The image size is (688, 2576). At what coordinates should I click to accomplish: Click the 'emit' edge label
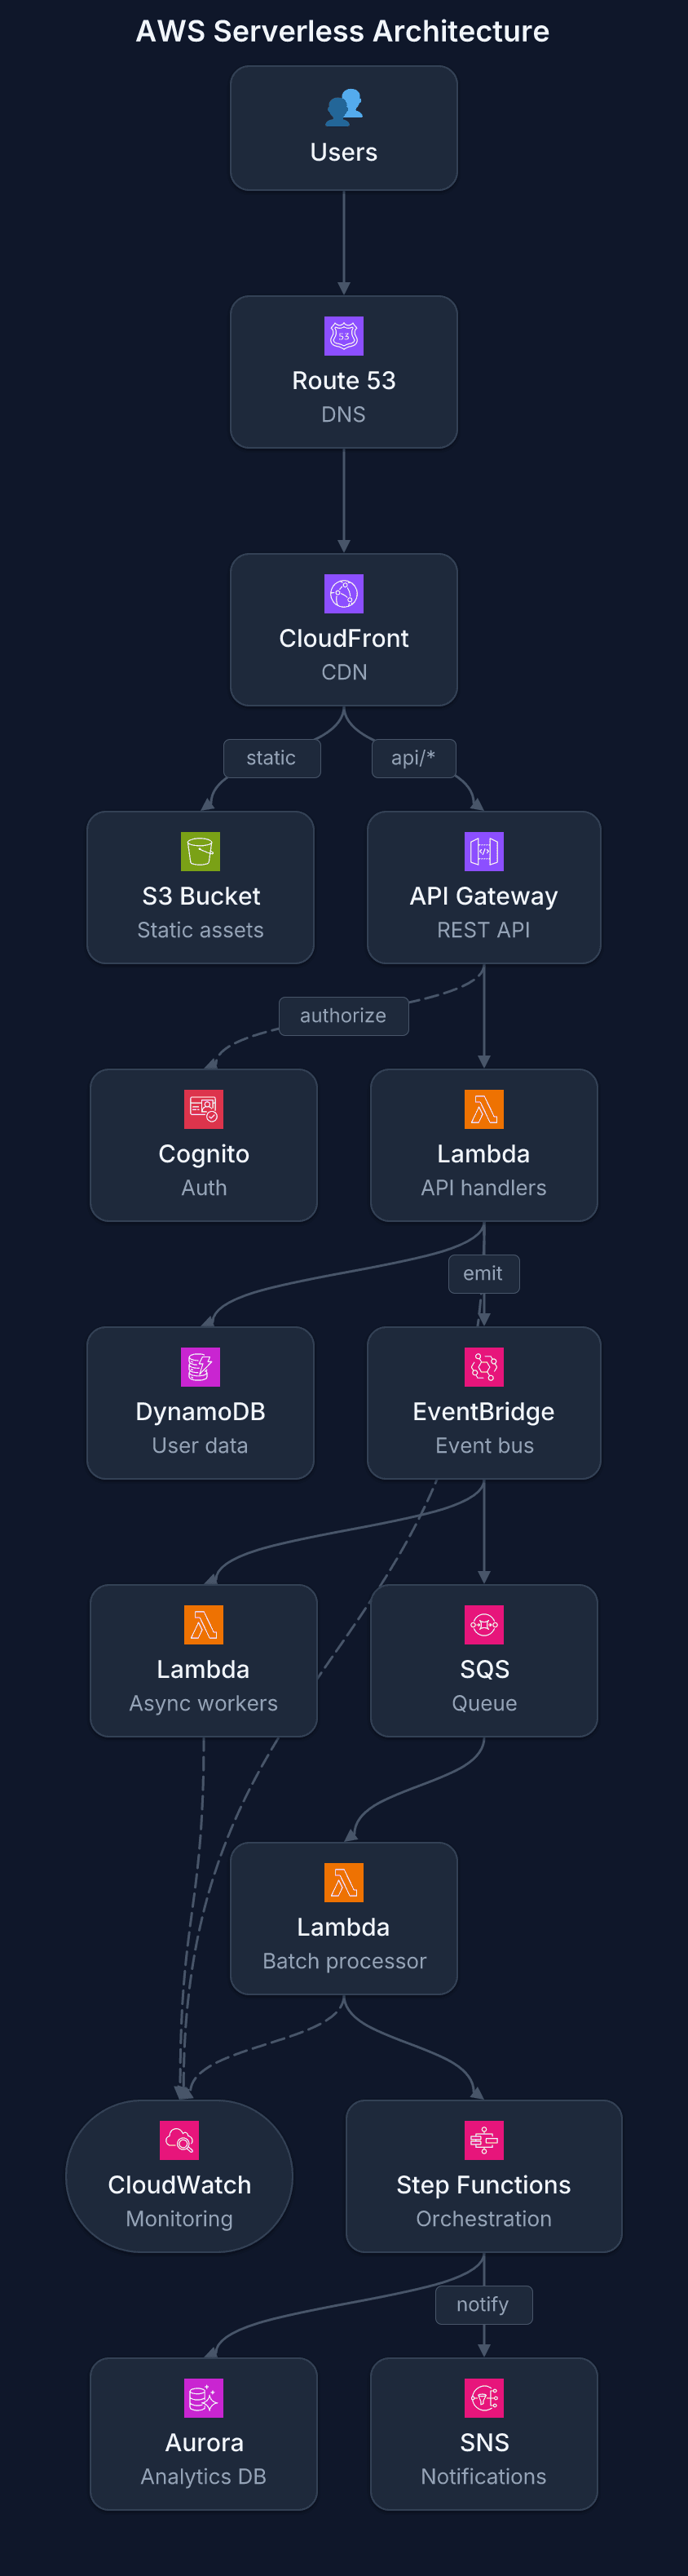484,1274
